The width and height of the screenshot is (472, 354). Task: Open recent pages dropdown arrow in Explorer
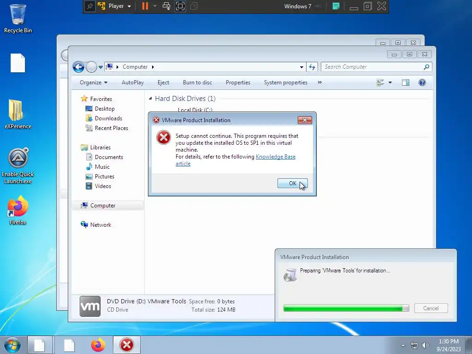(x=100, y=67)
